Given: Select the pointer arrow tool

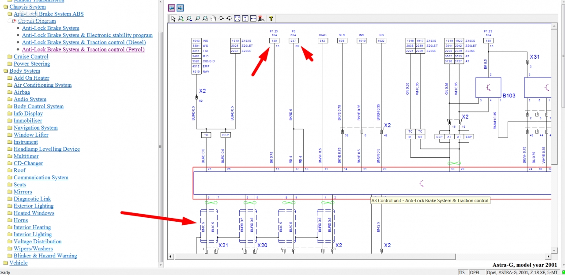Looking at the screenshot, I should [173, 19].
